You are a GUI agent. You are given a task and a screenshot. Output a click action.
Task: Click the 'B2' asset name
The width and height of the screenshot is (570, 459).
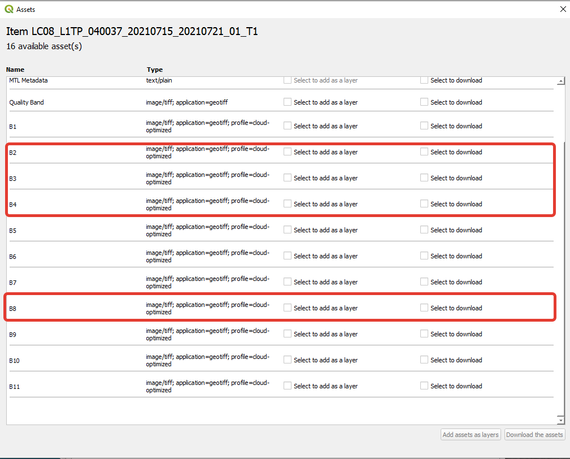[x=13, y=153]
